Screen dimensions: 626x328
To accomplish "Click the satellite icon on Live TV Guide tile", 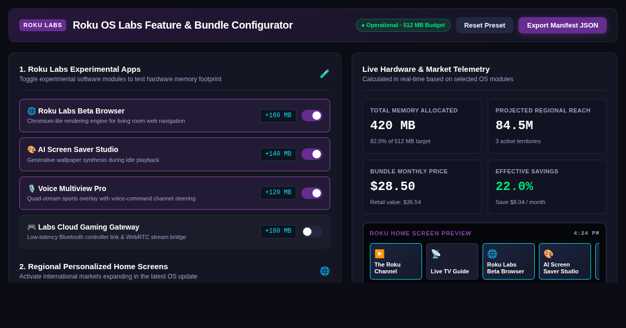I will (436, 254).
